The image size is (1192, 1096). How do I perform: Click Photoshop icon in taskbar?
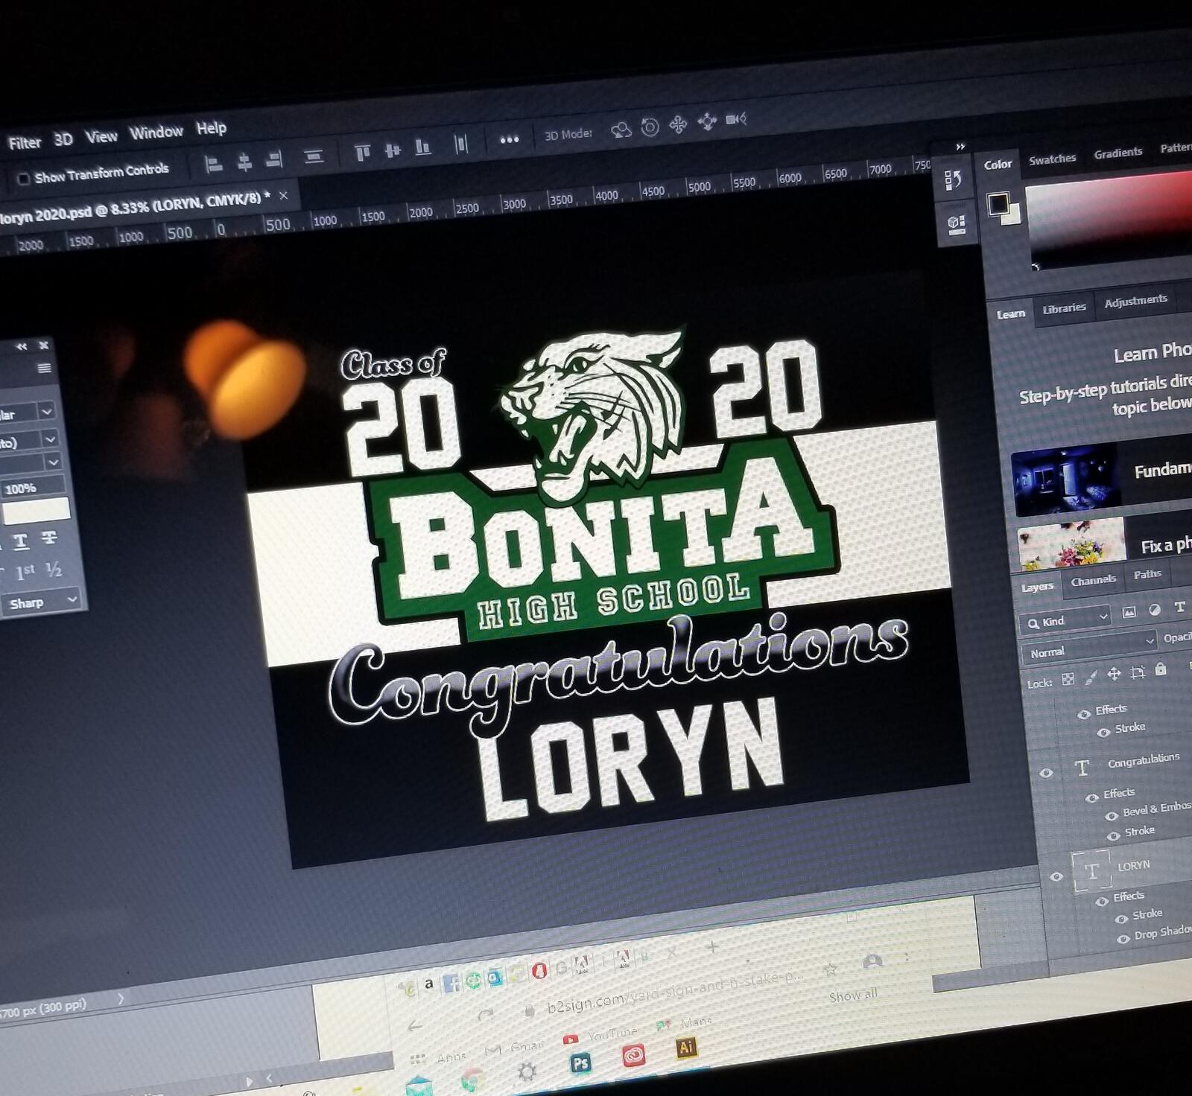pos(580,1062)
